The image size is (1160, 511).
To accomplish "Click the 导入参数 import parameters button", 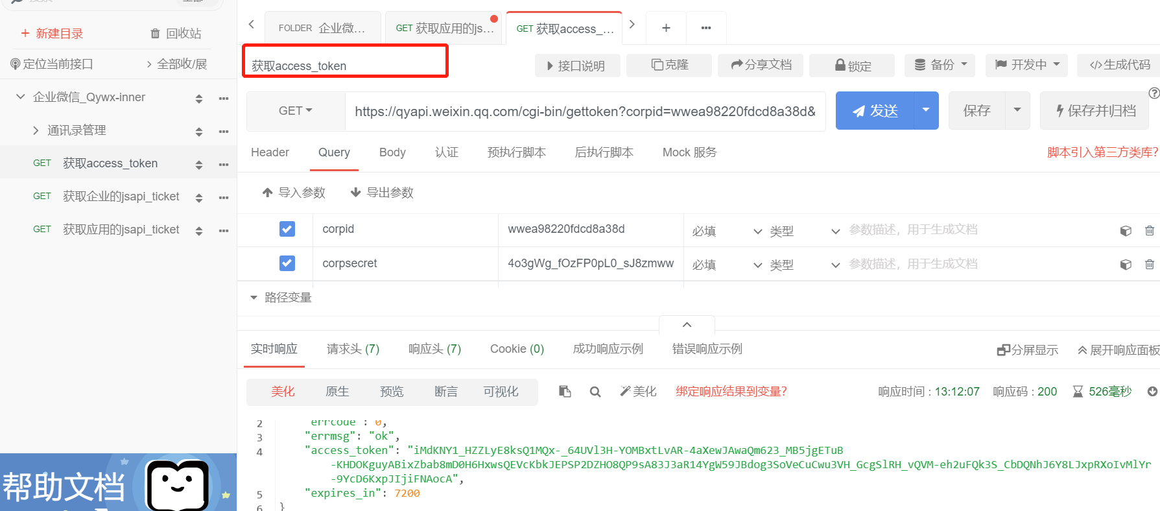I will [x=294, y=193].
